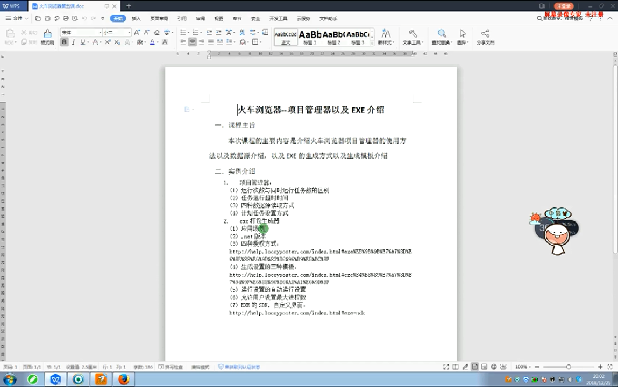
Task: Click the Print Preview icon
Action: (74, 18)
